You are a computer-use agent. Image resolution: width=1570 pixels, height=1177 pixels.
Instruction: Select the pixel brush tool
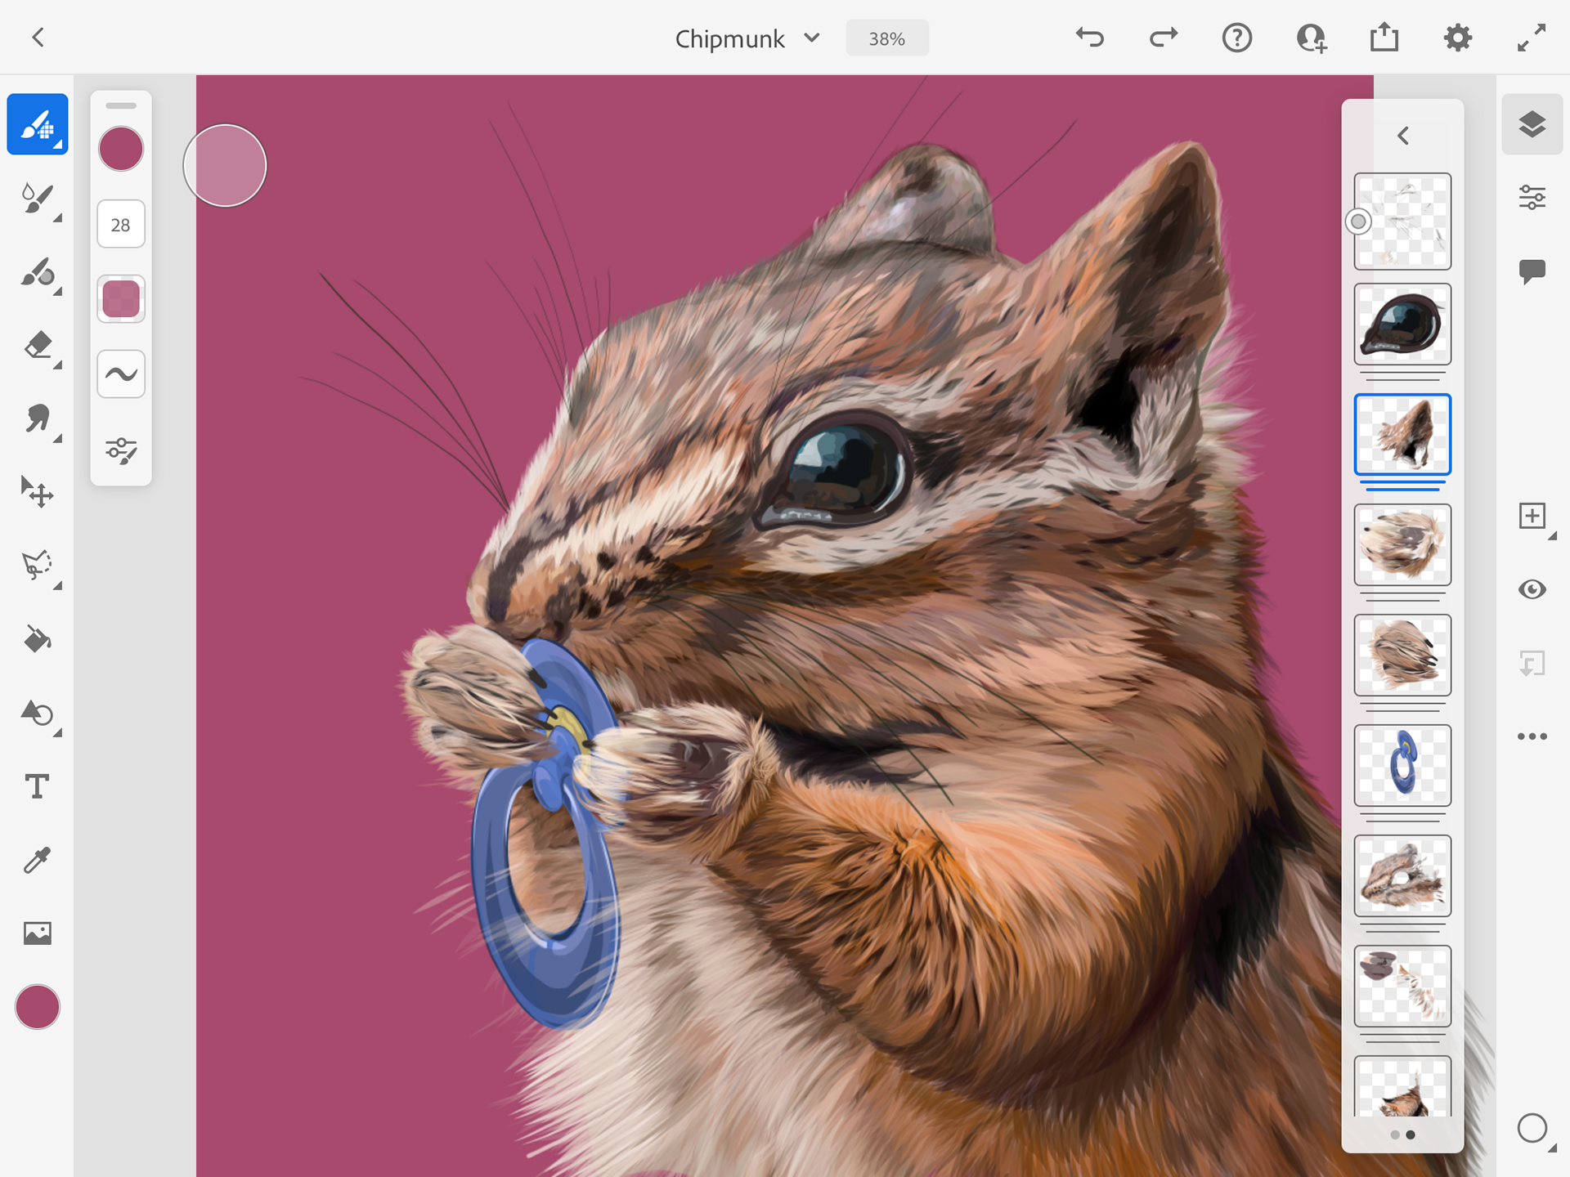click(37, 124)
